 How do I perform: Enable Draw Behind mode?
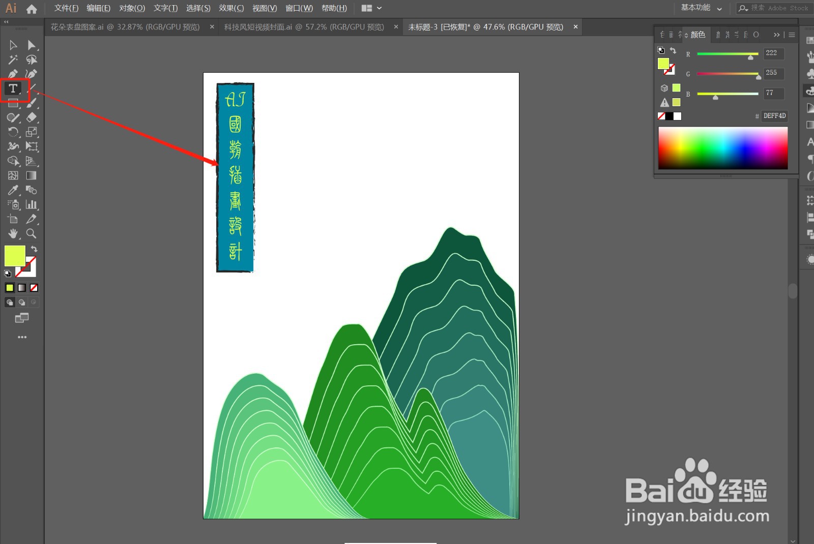(22, 303)
